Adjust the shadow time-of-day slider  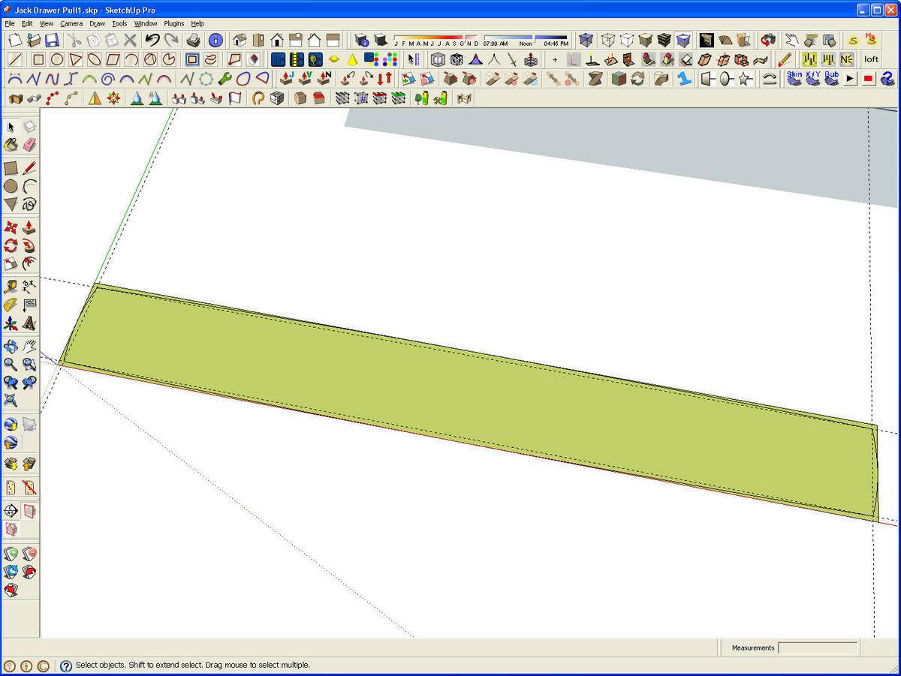526,40
